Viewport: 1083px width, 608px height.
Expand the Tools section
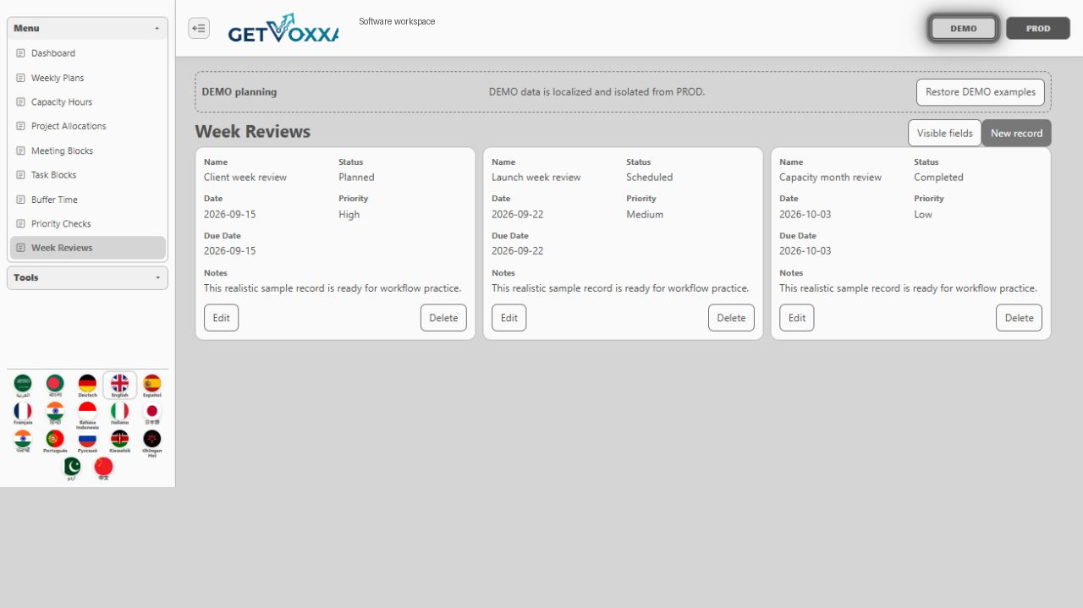87,277
